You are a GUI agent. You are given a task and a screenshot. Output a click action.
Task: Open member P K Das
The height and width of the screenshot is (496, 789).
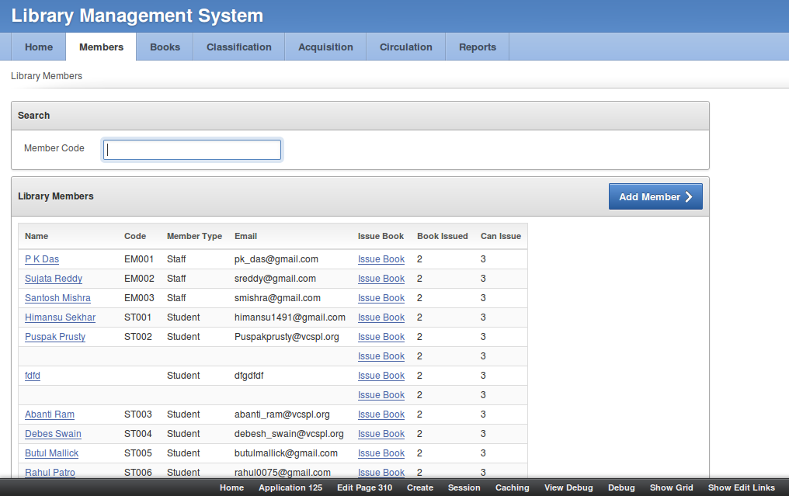coord(42,259)
